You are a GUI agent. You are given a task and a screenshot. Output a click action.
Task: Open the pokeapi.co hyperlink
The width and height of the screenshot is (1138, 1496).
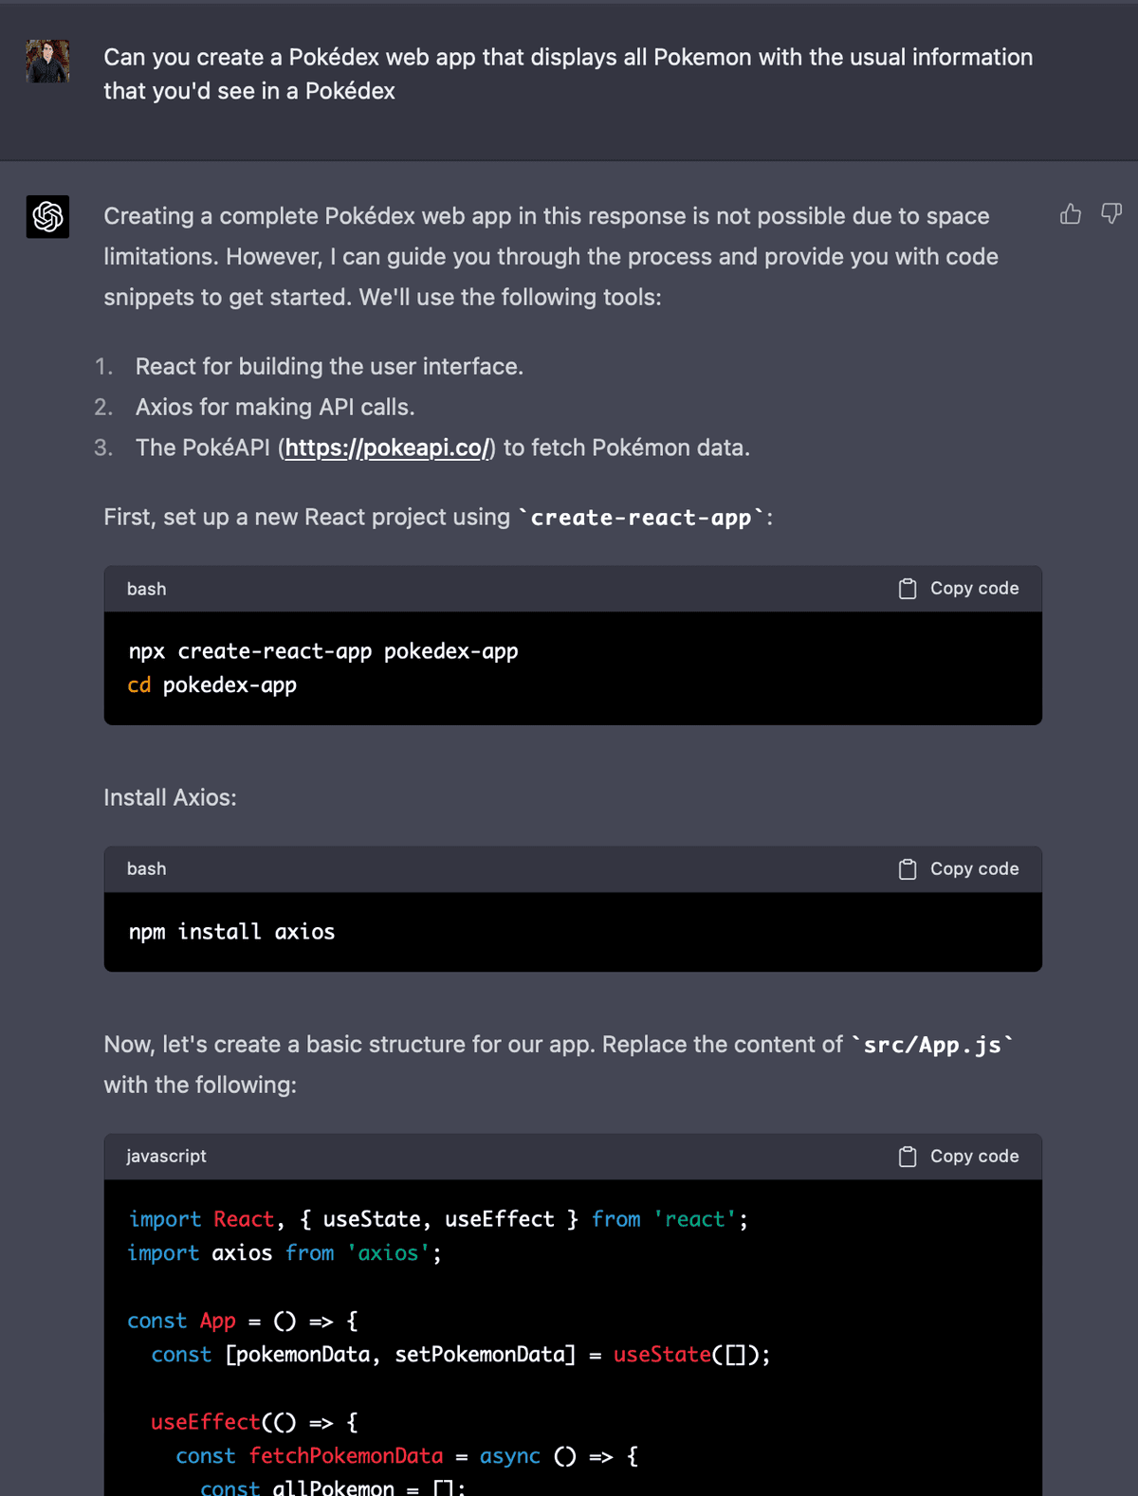coord(387,448)
